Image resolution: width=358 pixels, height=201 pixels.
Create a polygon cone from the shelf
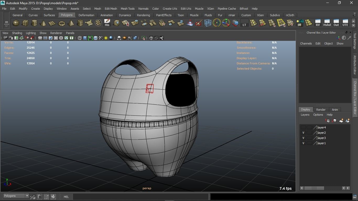point(43,23)
